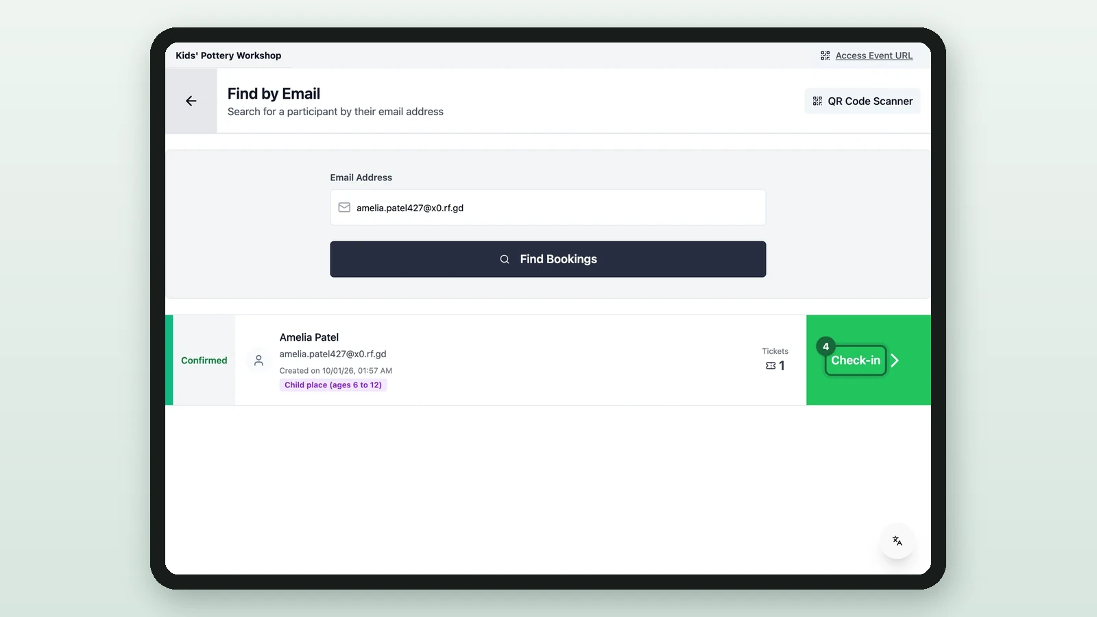Click the booking email amelia.patel427@x0.rf.gd in result row
Viewport: 1097px width, 617px height.
[333, 354]
